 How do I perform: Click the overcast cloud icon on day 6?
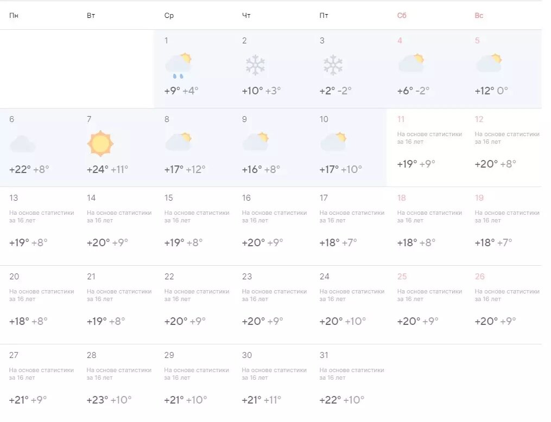(x=22, y=144)
